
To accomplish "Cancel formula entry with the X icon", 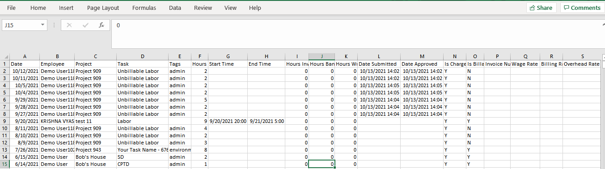I will 69,25.
